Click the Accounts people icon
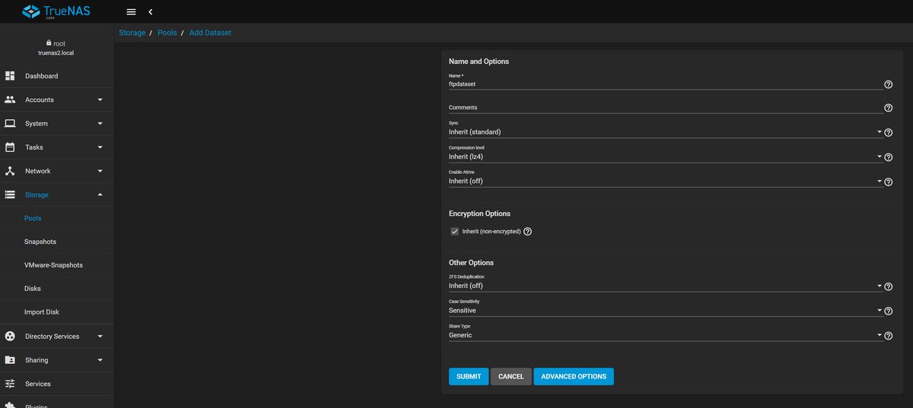 10,100
